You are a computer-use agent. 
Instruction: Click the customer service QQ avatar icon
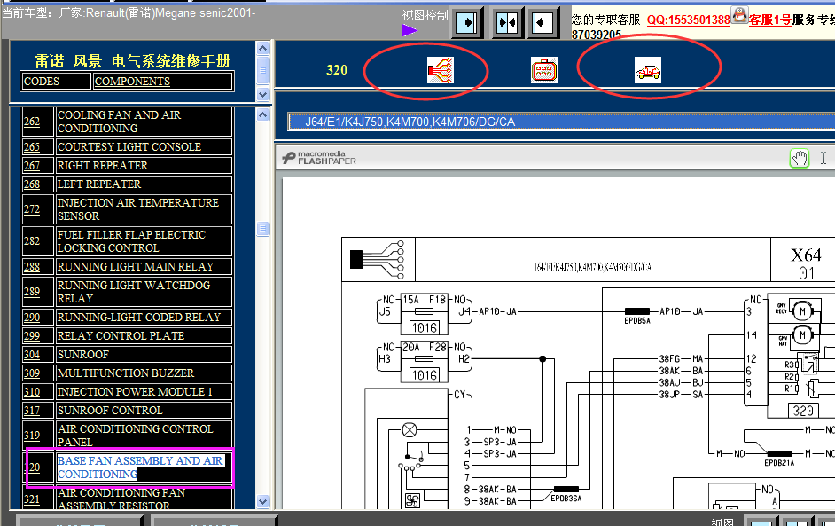pos(739,15)
